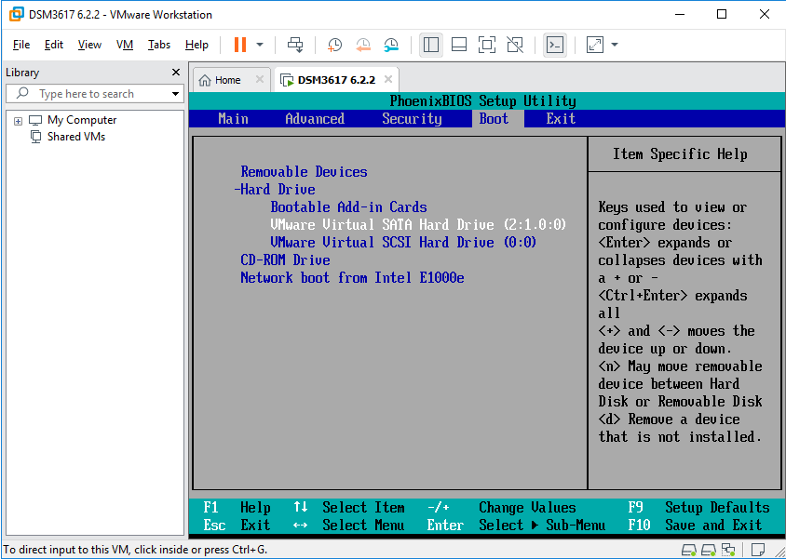Toggle Unity mode icon
This screenshot has height=559, width=786.
tap(515, 45)
